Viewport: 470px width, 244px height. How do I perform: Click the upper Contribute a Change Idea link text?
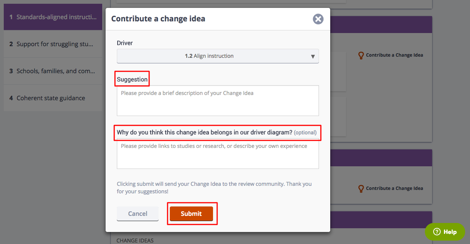pyautogui.click(x=394, y=55)
